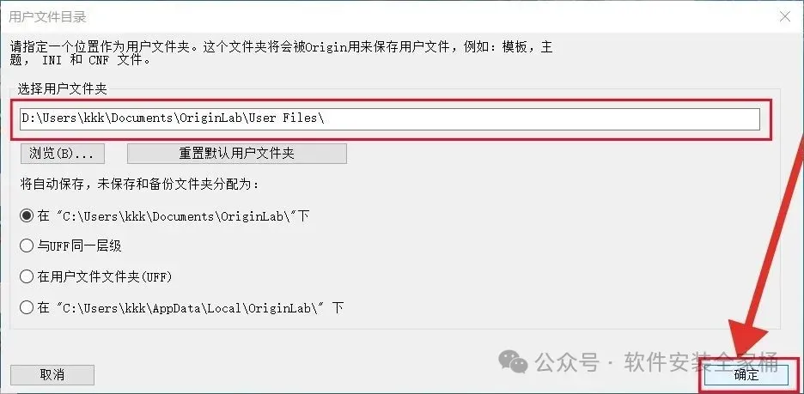This screenshot has width=804, height=394.
Task: Click the 软件安装全家桶 watermark text
Action: (702, 361)
